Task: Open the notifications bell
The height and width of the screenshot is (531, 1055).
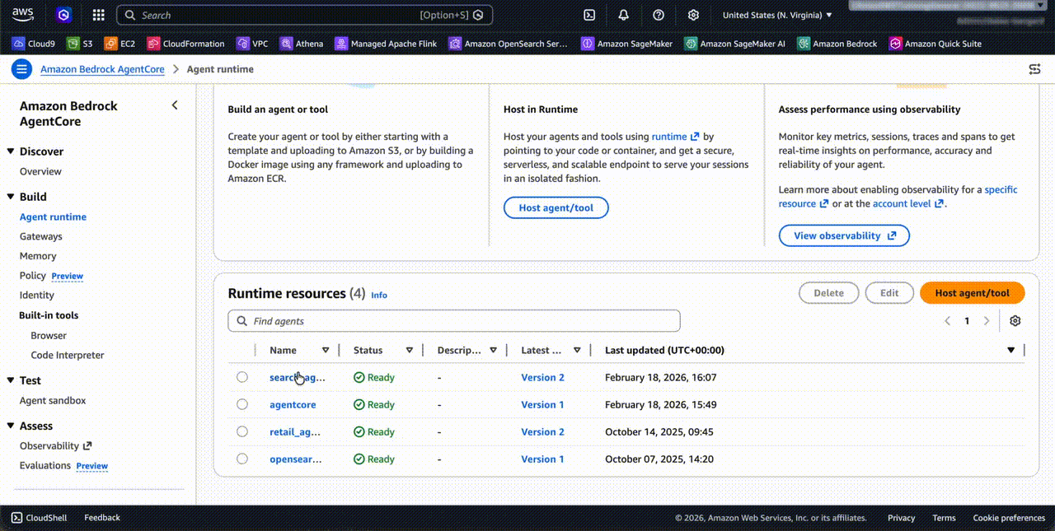Action: click(x=624, y=15)
